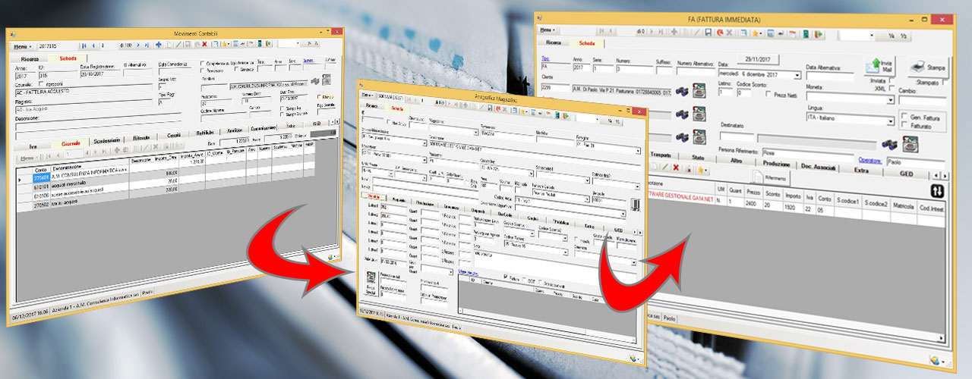
Task: Toggle the DDT checkbox in Anagrafica Magazzino
Action: 524,278
